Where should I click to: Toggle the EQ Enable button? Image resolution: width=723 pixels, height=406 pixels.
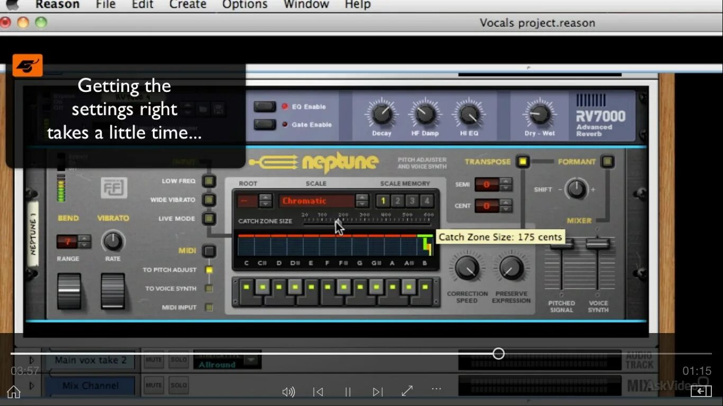coord(265,106)
